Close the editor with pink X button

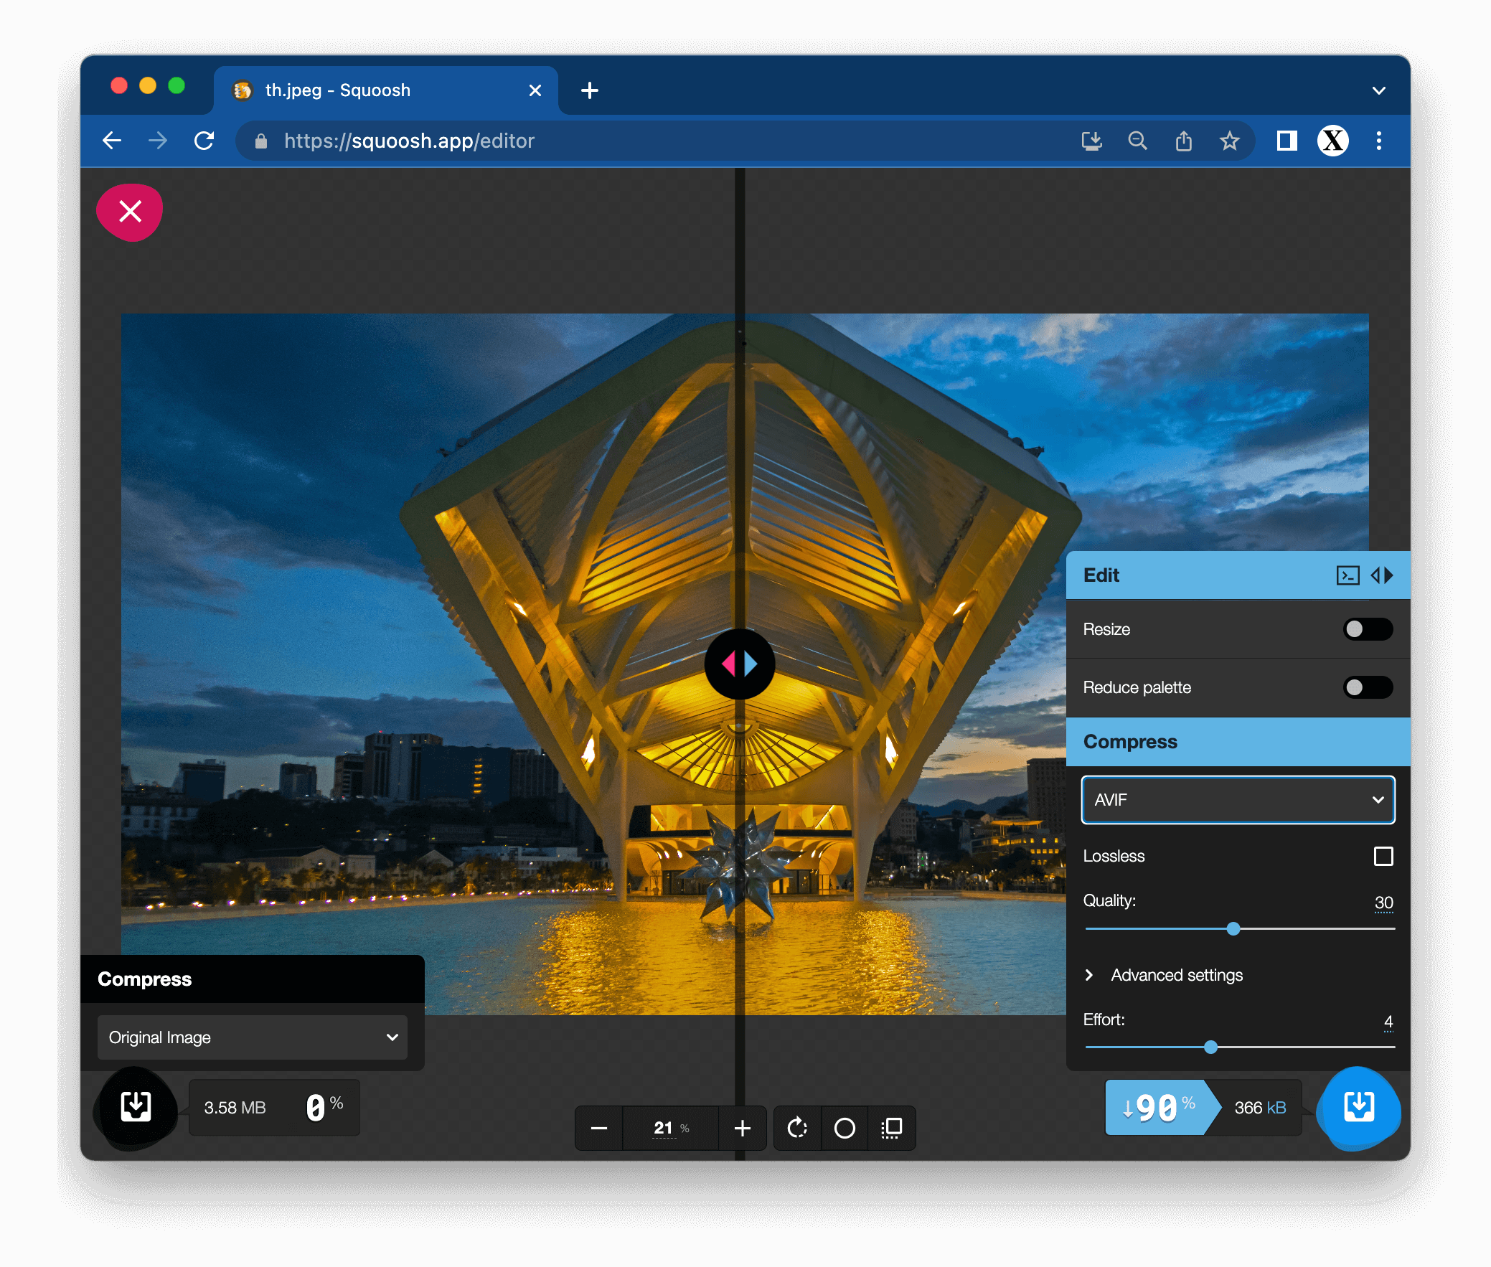[130, 212]
